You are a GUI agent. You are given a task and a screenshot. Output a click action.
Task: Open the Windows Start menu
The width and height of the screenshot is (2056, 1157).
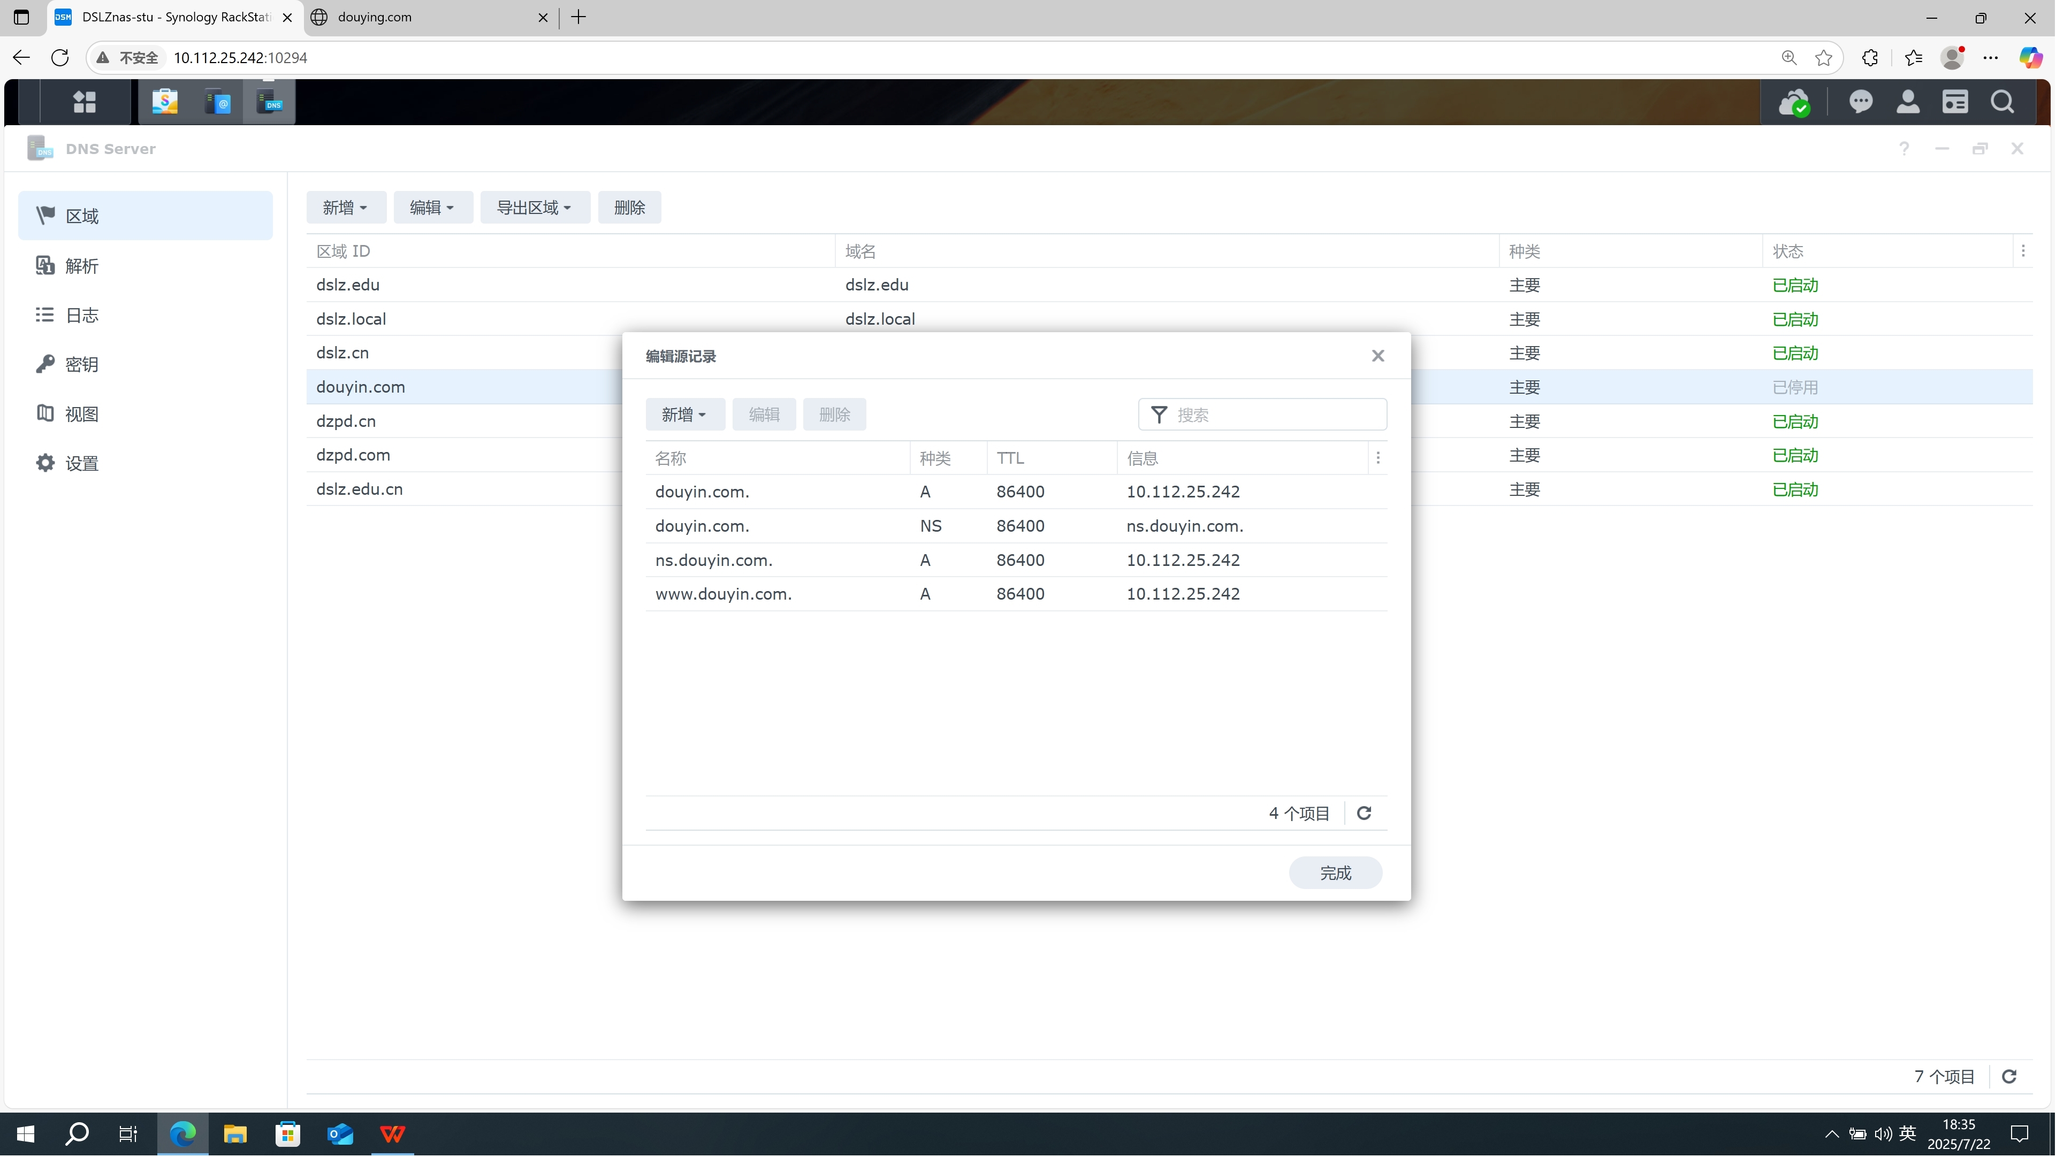coord(25,1134)
